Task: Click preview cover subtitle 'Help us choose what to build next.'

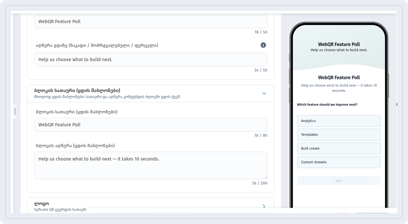Action: pyautogui.click(x=339, y=50)
